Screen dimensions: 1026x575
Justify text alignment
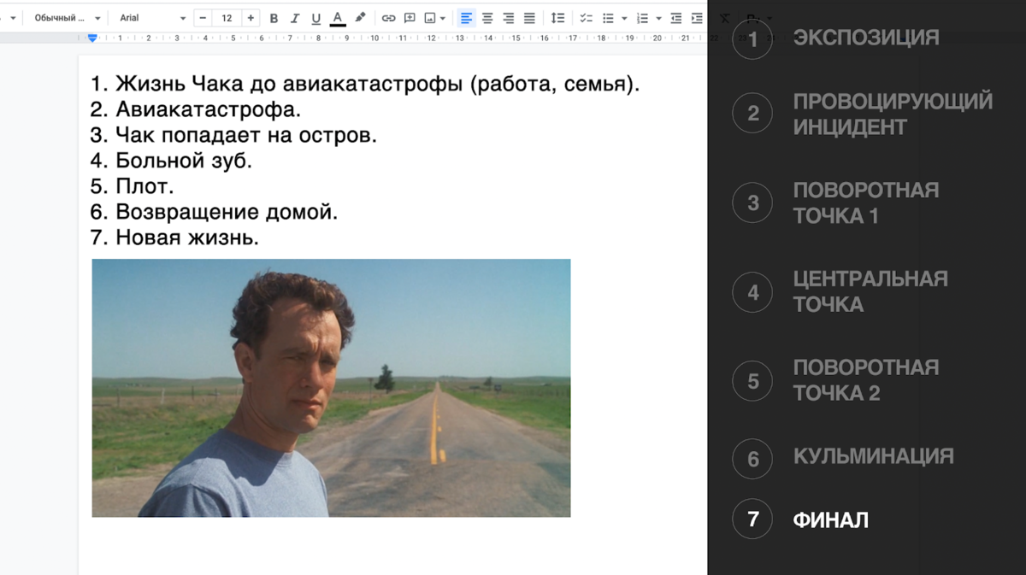tap(529, 18)
